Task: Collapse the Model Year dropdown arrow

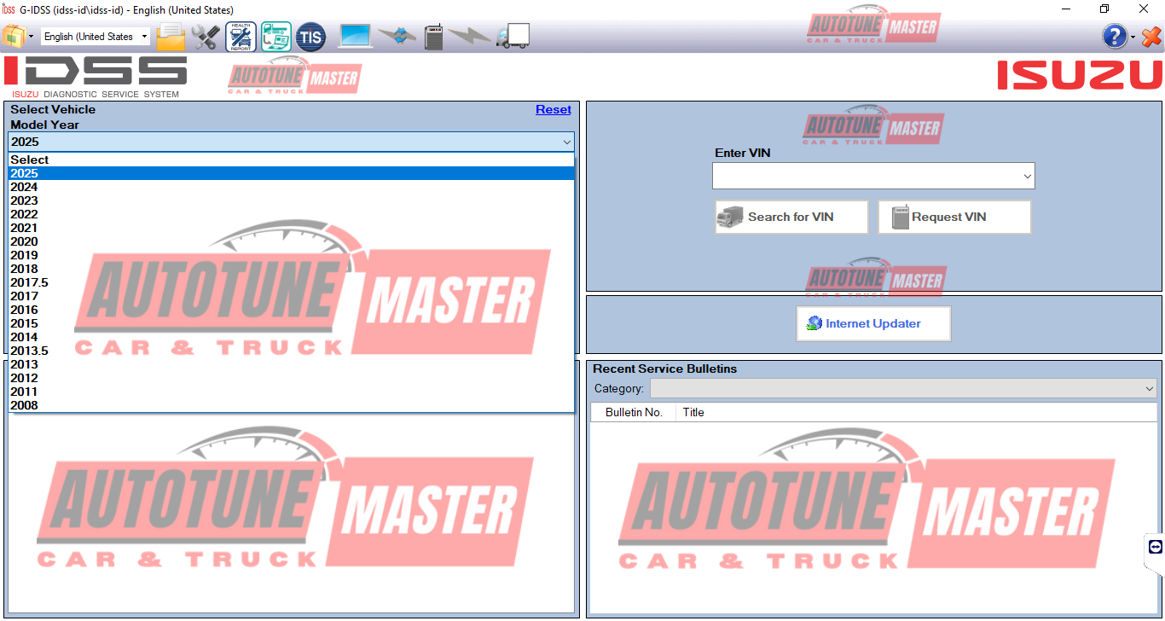Action: (566, 142)
